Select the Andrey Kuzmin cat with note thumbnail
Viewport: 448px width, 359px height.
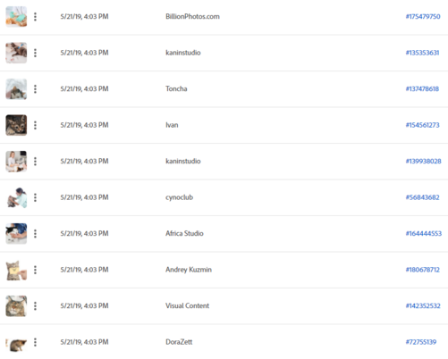16,270
